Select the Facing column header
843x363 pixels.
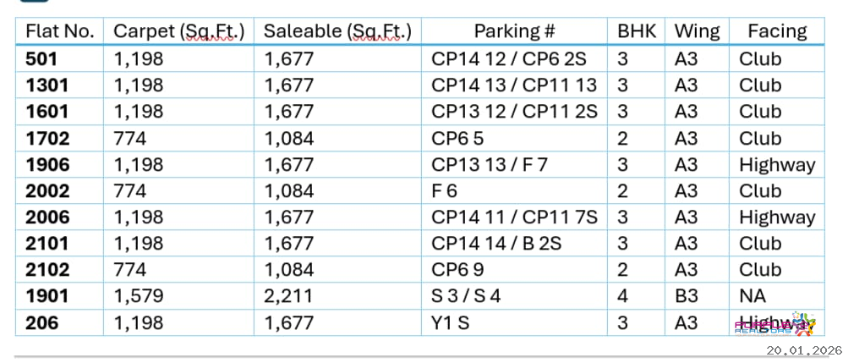click(776, 32)
